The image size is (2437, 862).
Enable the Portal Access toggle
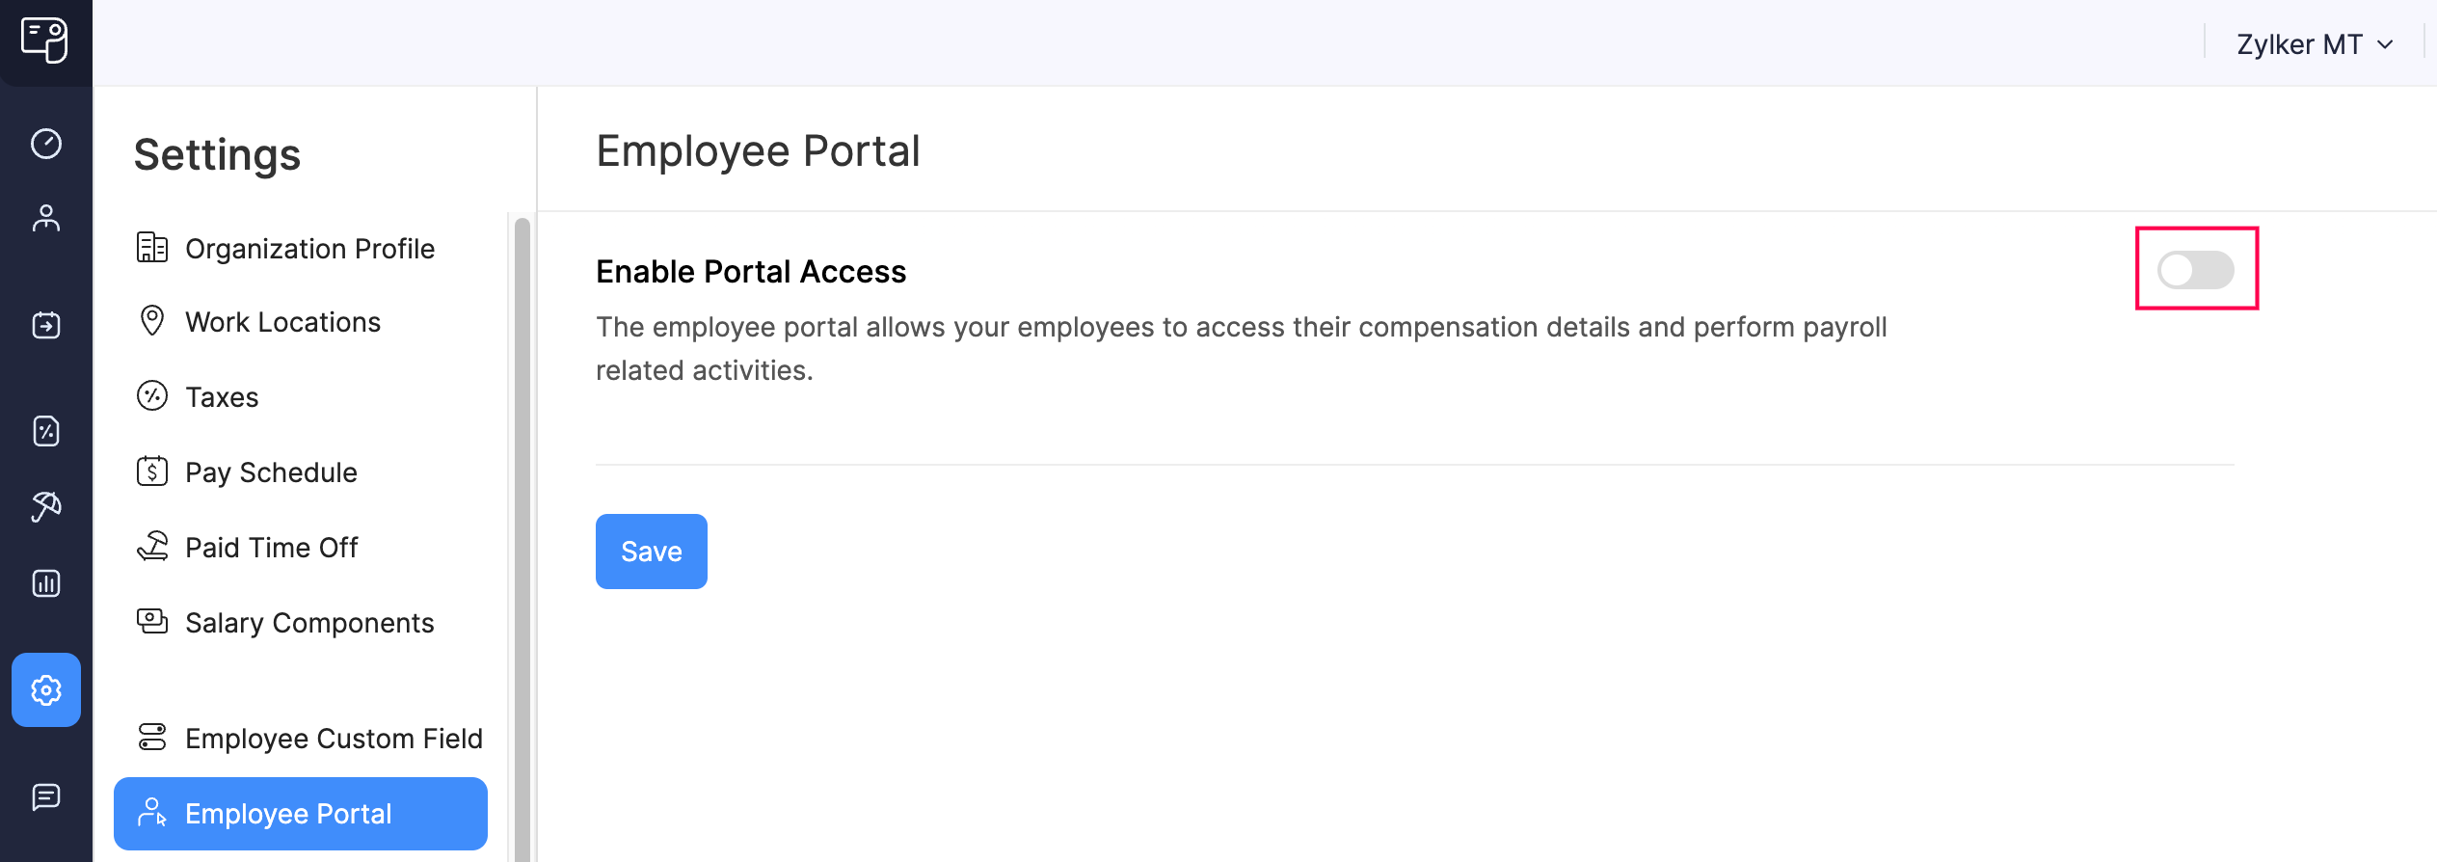[x=2197, y=271]
